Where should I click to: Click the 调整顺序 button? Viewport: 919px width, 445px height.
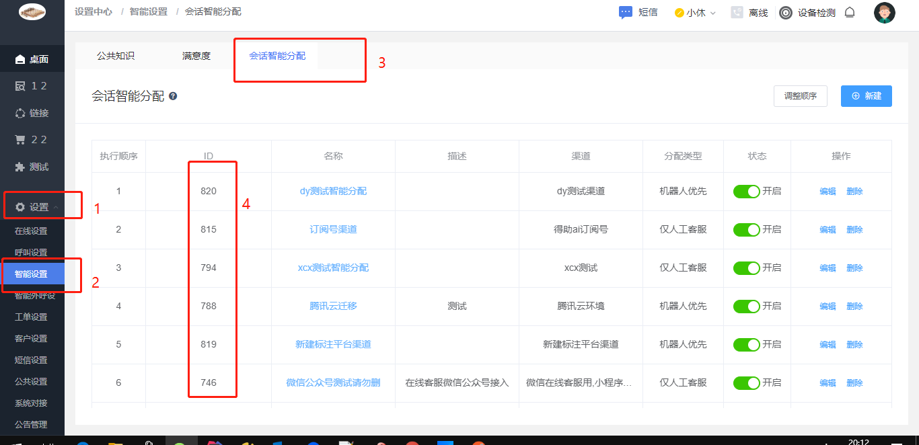pos(800,96)
